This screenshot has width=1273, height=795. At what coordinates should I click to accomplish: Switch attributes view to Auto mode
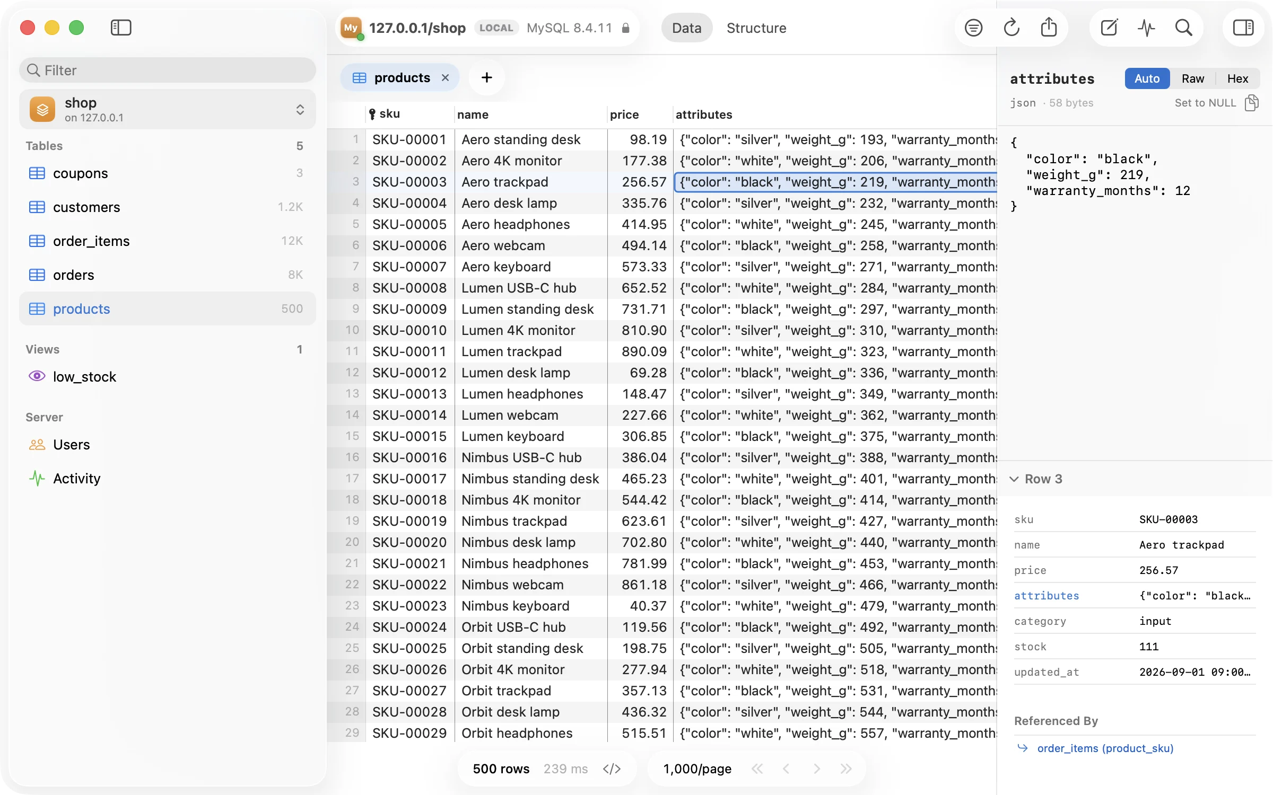1147,78
